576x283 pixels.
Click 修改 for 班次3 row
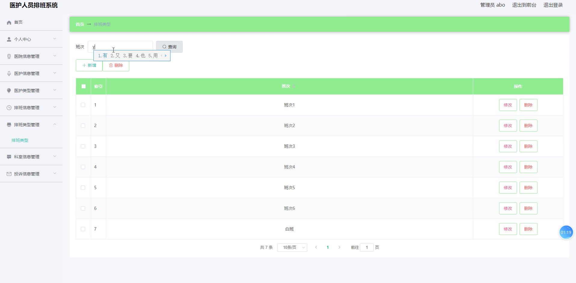[508, 146]
